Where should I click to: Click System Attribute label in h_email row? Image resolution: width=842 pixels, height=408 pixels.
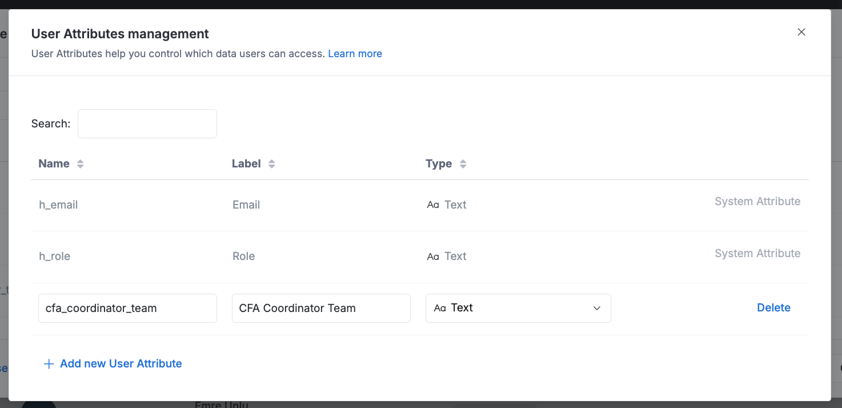tap(757, 202)
